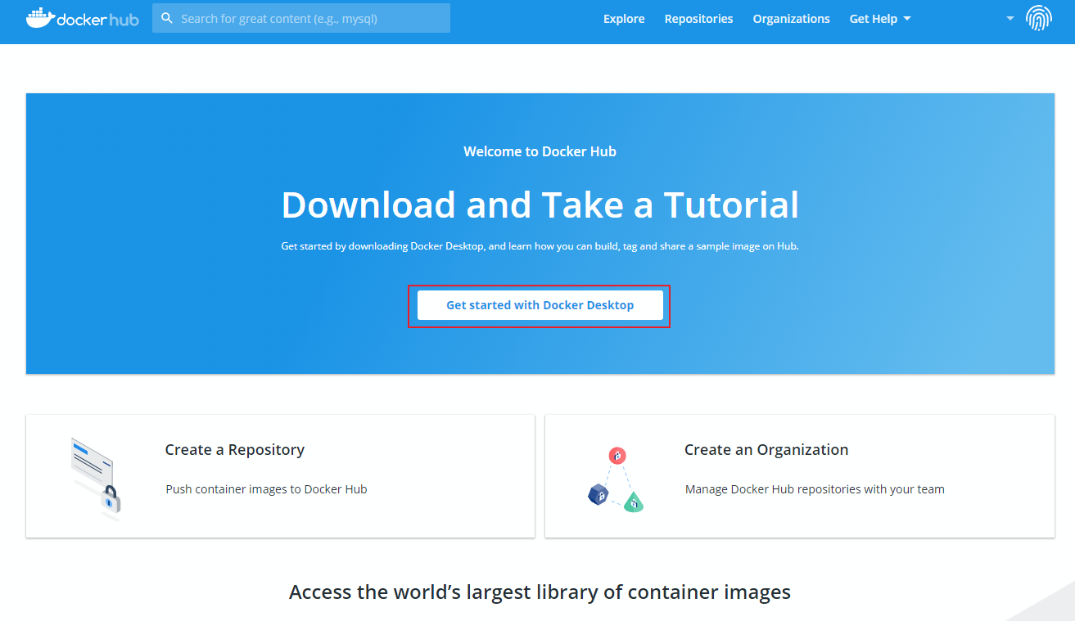1075x621 pixels.
Task: Click 'Push container images to Docker Hub' text
Action: tap(266, 489)
